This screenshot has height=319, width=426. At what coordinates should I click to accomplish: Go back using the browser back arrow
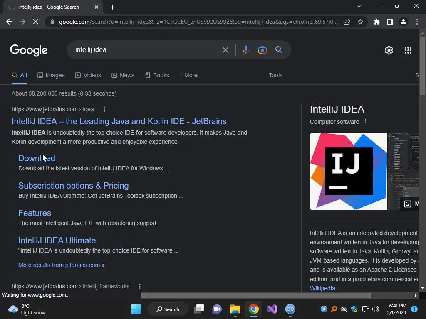pos(9,22)
